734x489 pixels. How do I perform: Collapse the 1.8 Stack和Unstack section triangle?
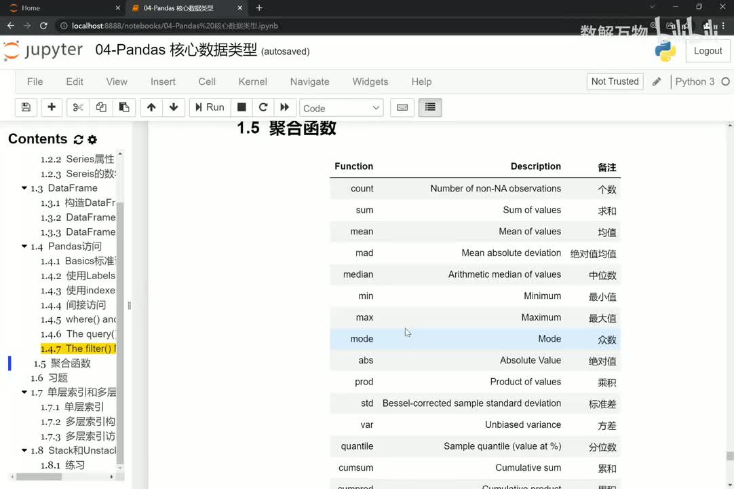[24, 450]
